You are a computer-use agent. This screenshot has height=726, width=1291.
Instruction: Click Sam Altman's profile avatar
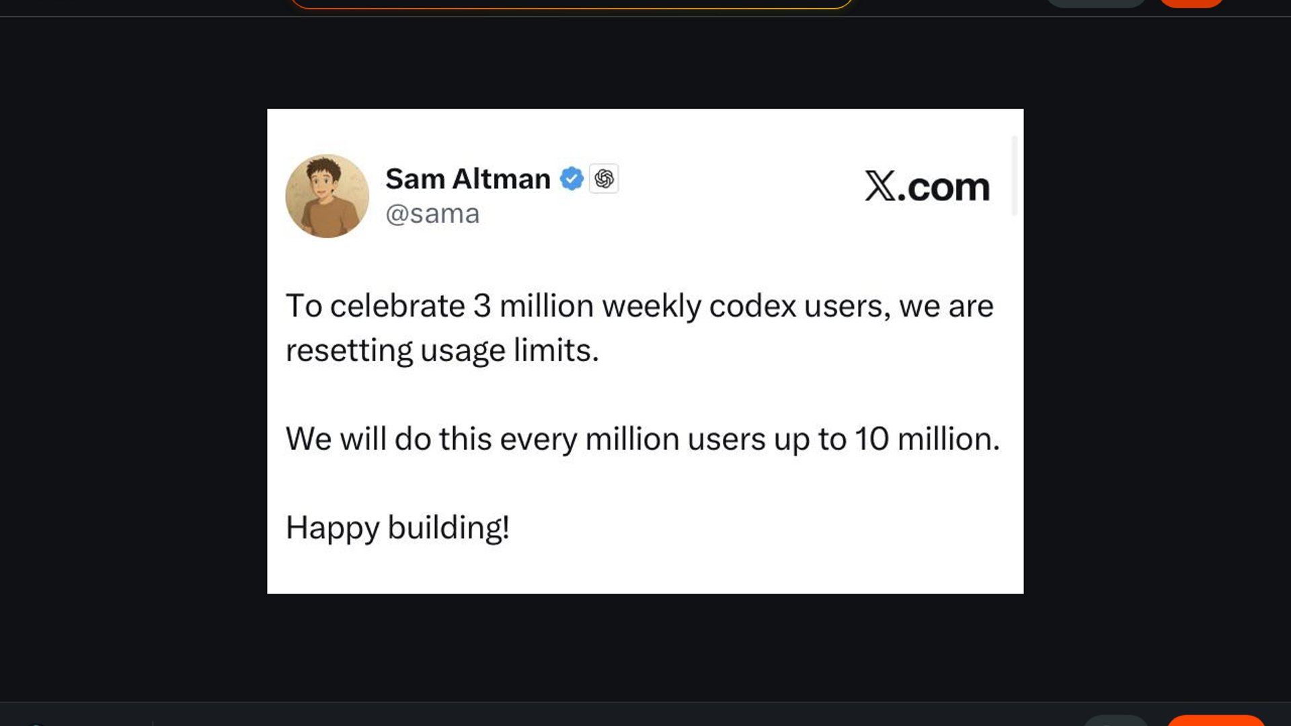(327, 196)
